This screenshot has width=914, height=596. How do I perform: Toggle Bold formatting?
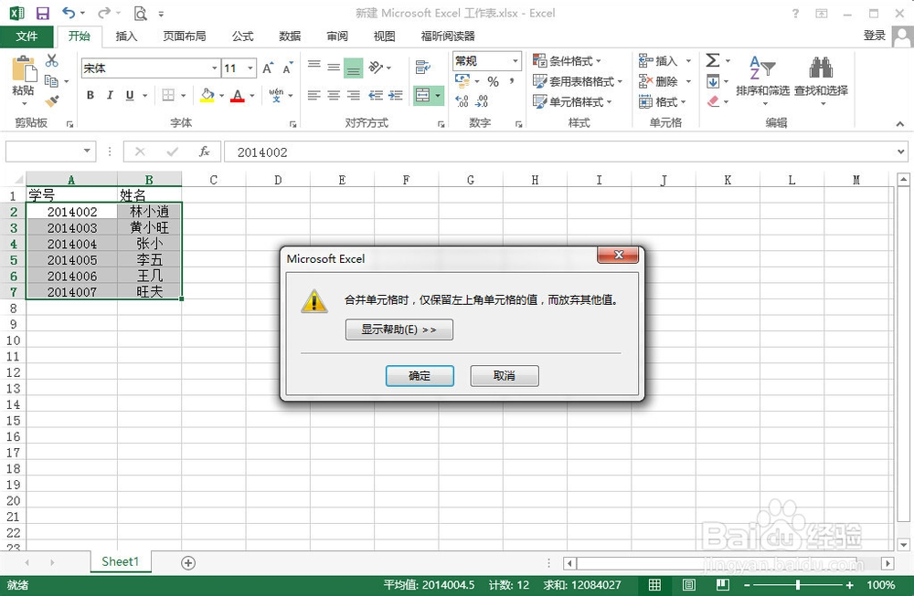tap(90, 95)
